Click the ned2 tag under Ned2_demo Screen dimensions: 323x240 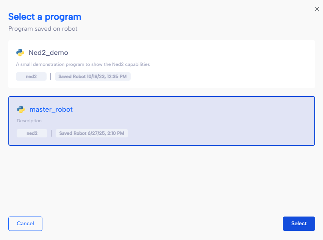31,76
